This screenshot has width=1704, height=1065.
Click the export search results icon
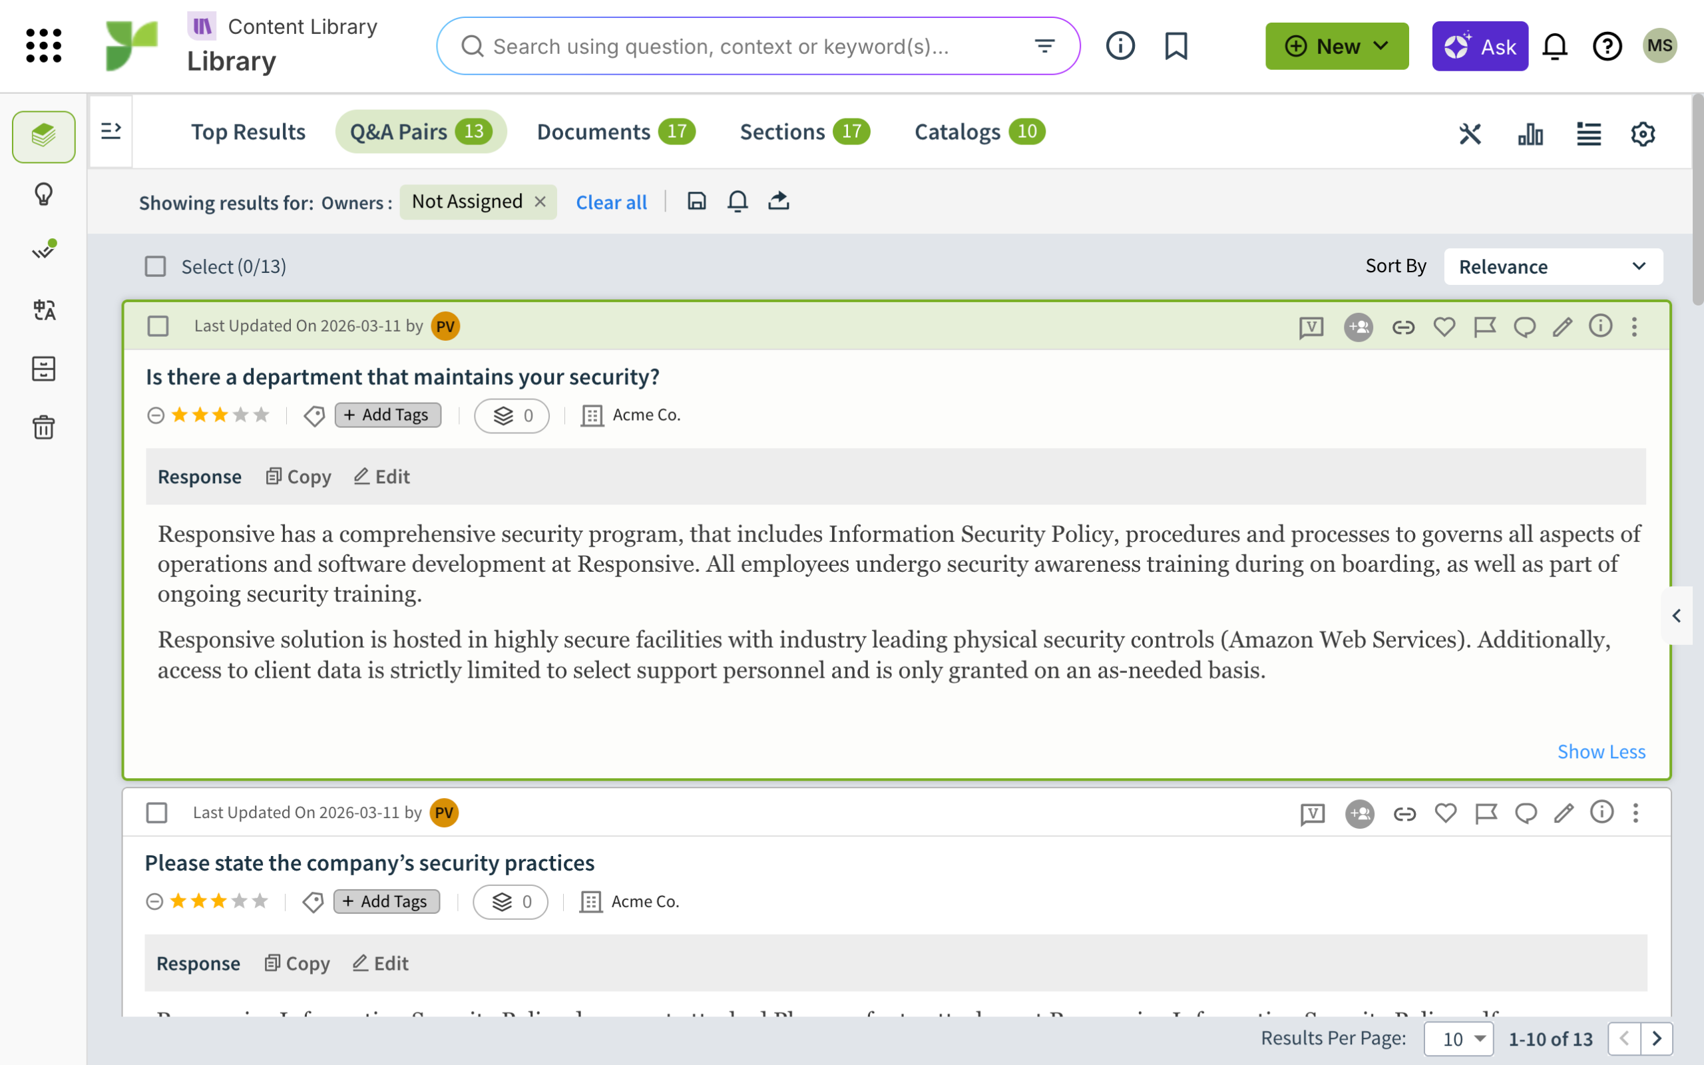click(778, 202)
